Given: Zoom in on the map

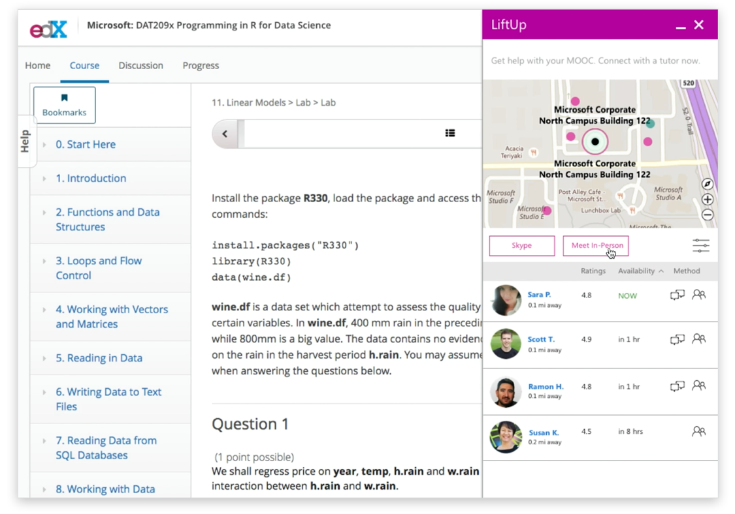Looking at the screenshot, I should (x=708, y=200).
